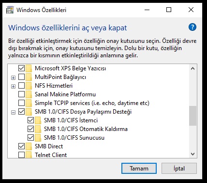This screenshot has height=183, width=207.
Task: Expand the MultiPoint Bağlayıcı tree node
Action: 13,78
